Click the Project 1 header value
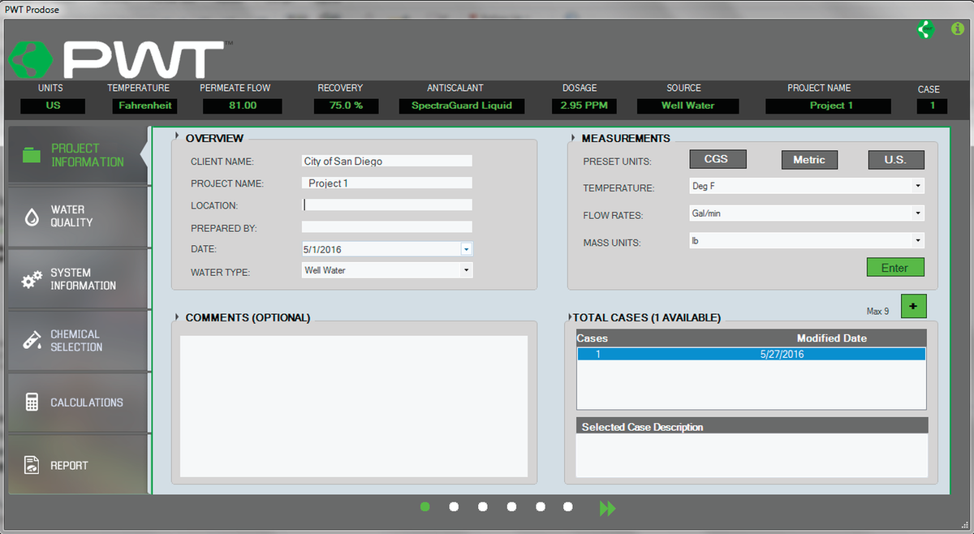This screenshot has height=534, width=974. [x=828, y=106]
